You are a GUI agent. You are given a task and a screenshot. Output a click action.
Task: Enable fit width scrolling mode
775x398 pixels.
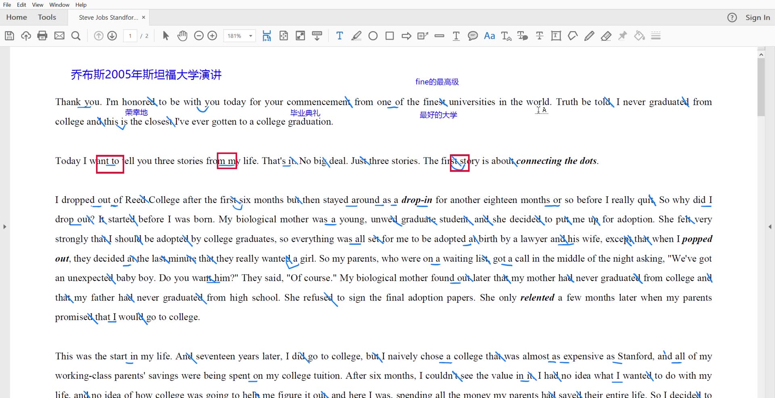coord(267,36)
